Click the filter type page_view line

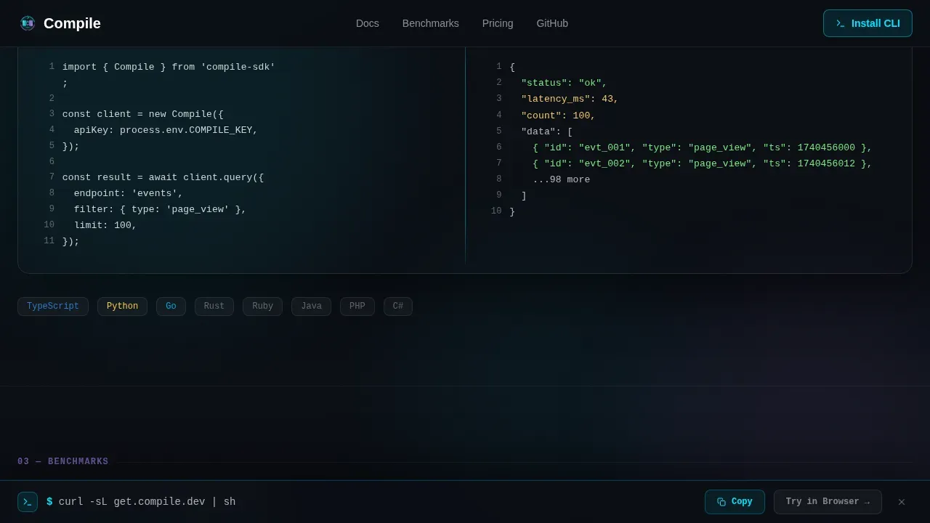click(160, 209)
